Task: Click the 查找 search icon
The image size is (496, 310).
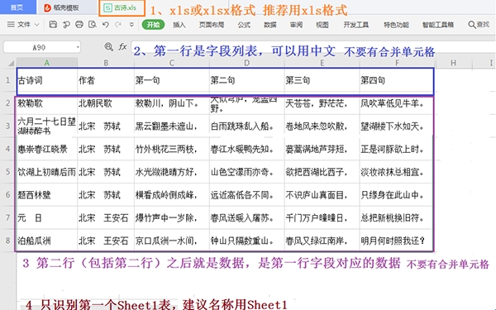Action: click(x=472, y=24)
